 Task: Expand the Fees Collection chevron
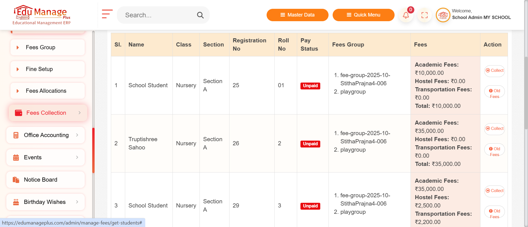click(x=80, y=113)
